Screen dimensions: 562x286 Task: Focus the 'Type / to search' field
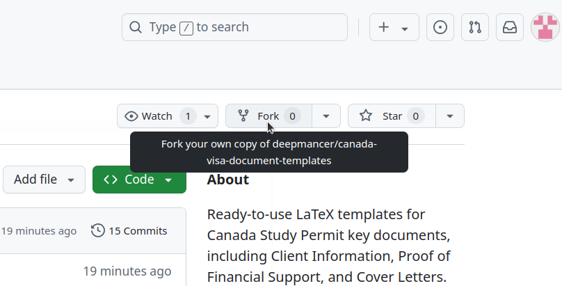click(235, 27)
